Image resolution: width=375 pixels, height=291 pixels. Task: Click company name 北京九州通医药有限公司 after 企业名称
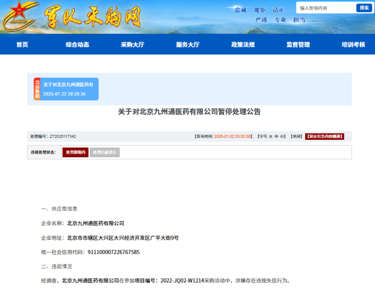tap(96, 224)
